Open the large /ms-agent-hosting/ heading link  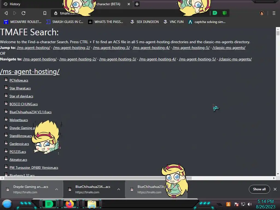click(30, 71)
